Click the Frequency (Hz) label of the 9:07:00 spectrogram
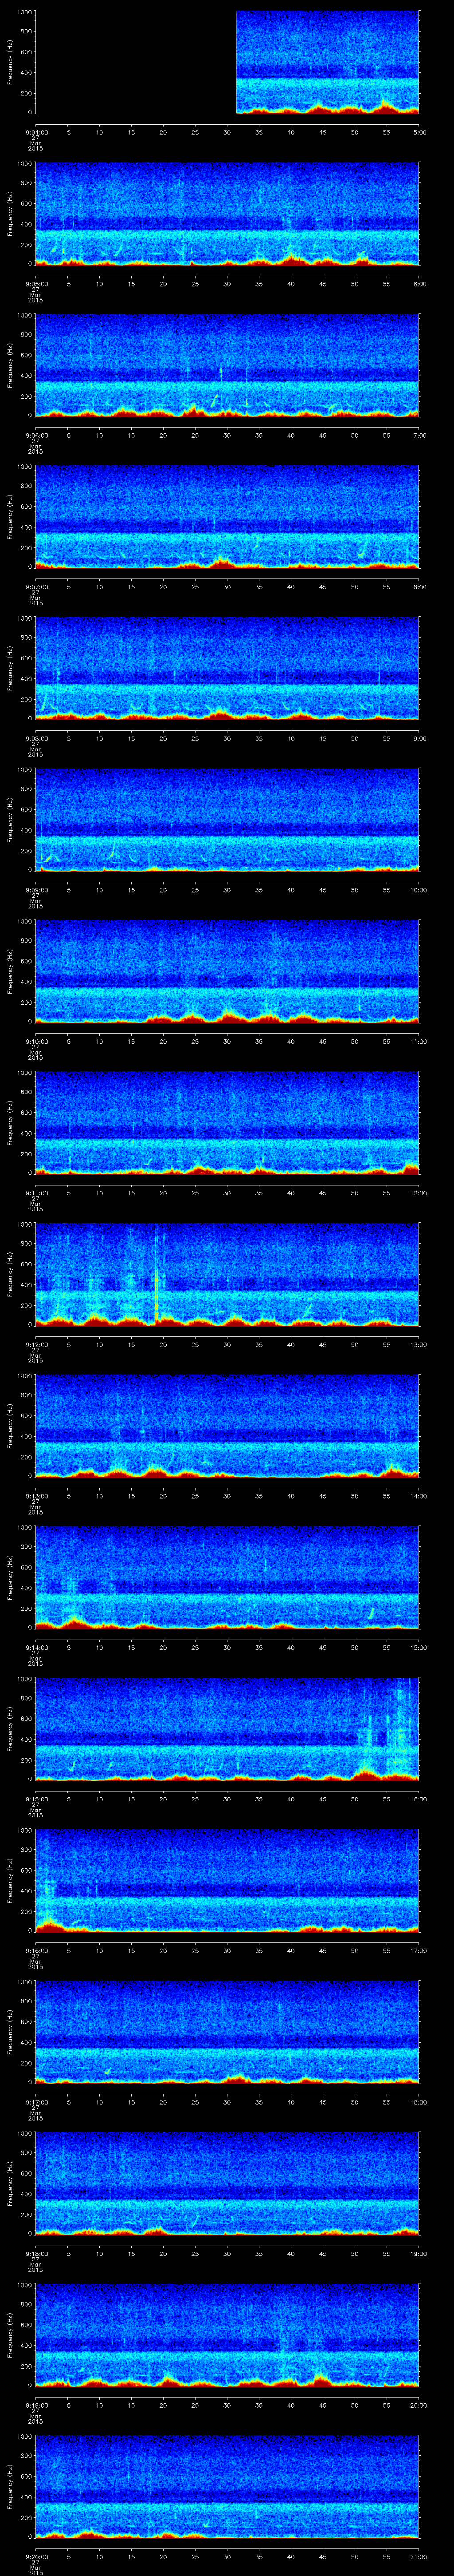Screen dimensions: 454x2576 (x=9, y=515)
